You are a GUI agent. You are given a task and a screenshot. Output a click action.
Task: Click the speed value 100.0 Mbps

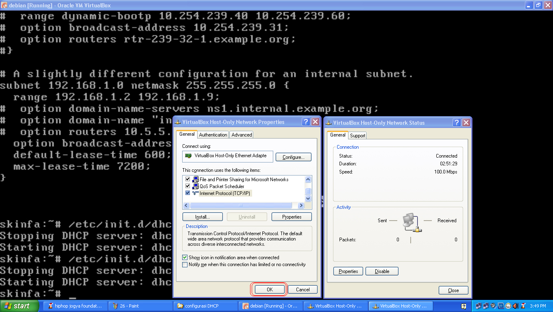pos(446,172)
